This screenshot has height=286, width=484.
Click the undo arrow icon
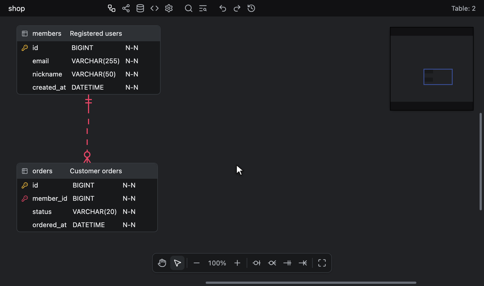(223, 8)
